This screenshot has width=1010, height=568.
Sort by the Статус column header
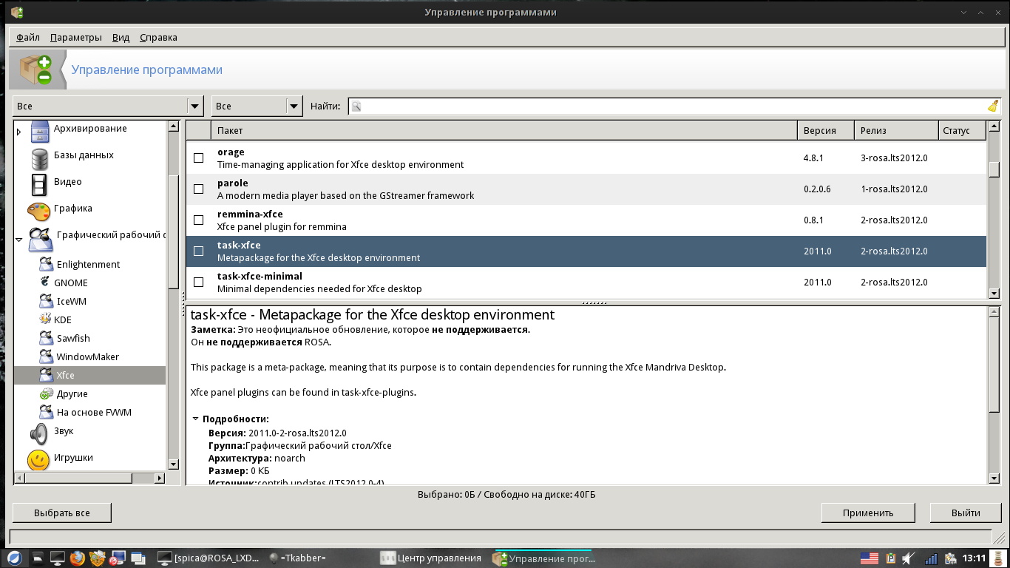(x=962, y=130)
